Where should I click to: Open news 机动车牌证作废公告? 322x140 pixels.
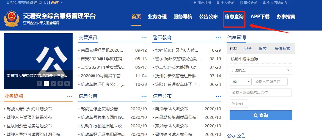(x=103, y=84)
